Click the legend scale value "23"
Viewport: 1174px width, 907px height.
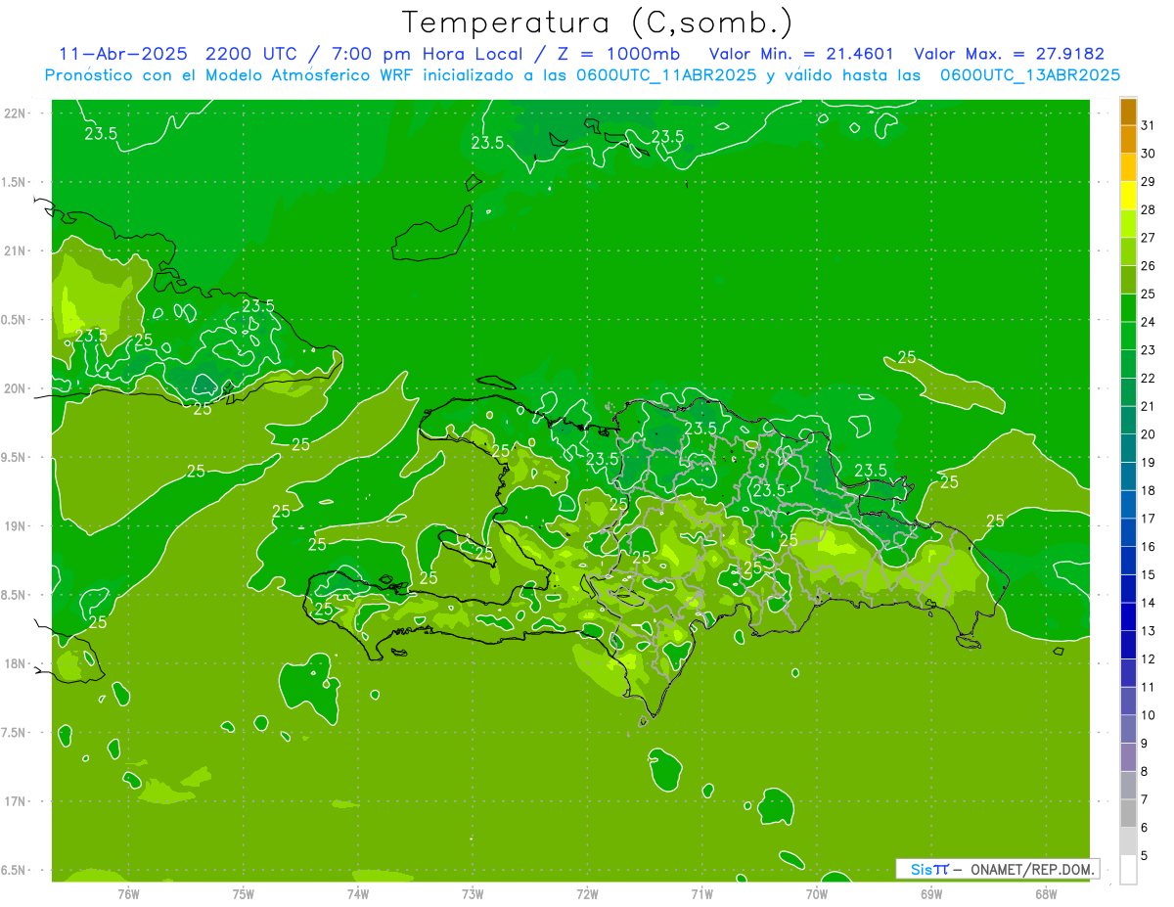click(1149, 349)
